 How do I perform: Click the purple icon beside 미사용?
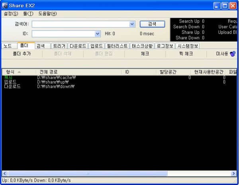click(x=233, y=54)
